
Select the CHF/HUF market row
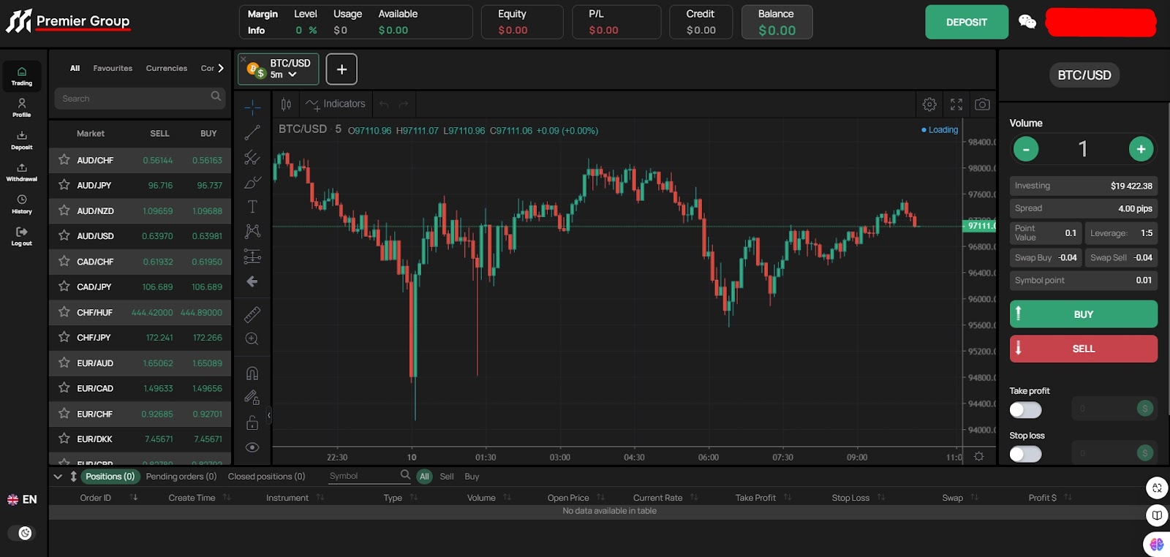(x=140, y=312)
